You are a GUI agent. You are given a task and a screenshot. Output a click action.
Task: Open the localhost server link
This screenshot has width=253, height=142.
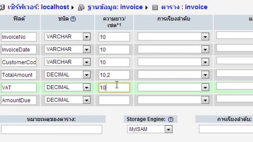tap(39, 7)
